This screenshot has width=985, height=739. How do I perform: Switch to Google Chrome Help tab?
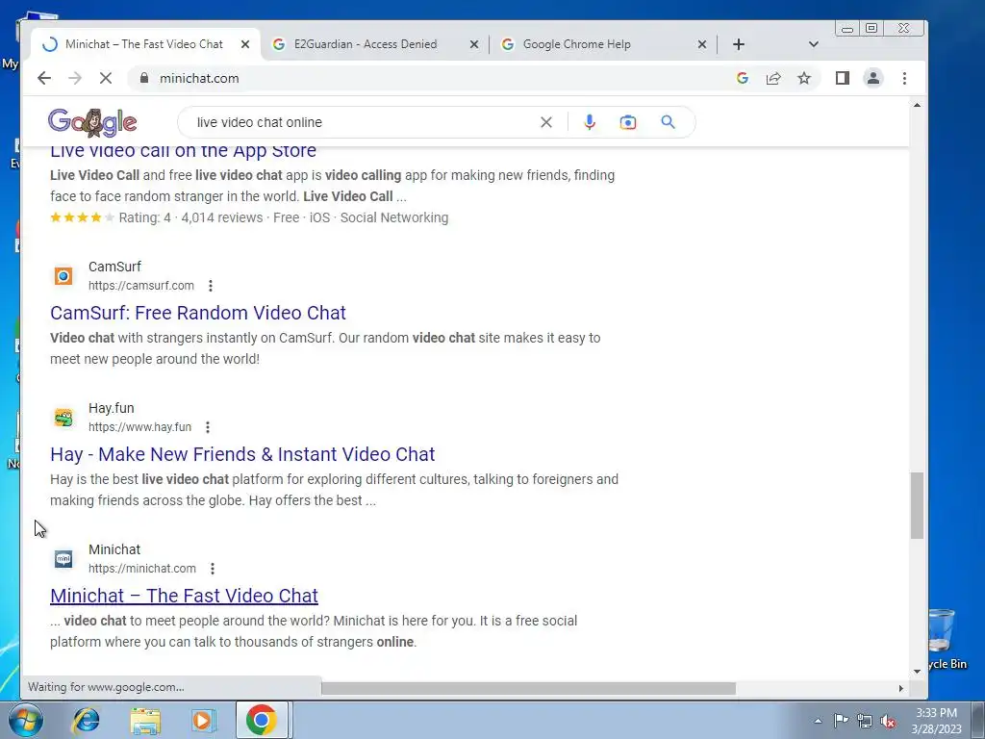point(577,44)
